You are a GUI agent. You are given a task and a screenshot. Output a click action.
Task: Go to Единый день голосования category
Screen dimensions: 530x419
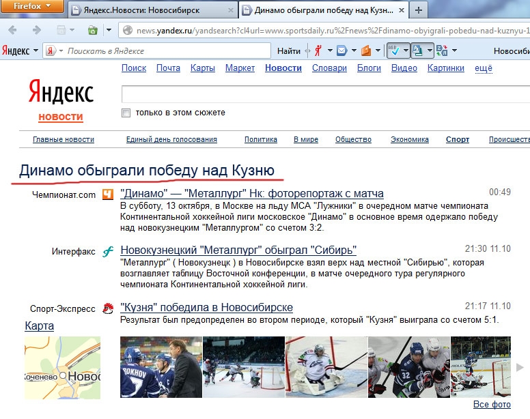(171, 139)
